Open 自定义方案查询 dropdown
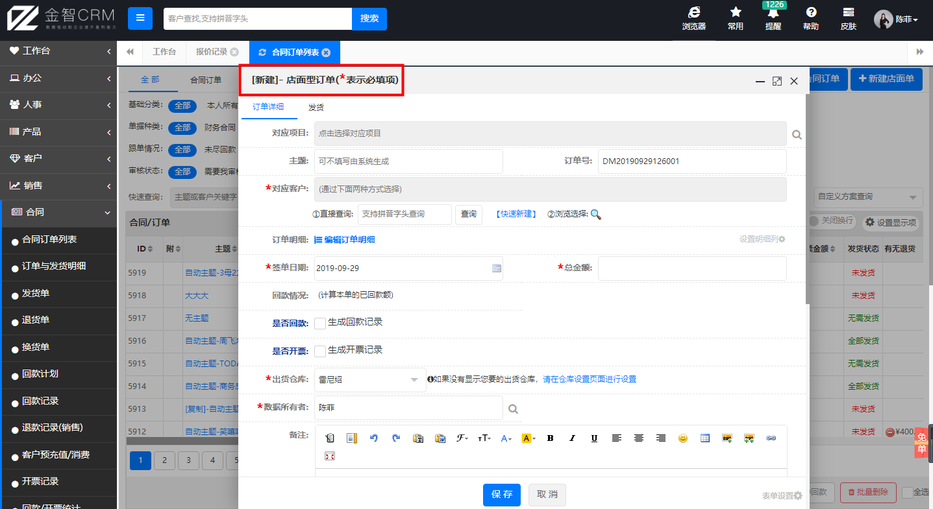This screenshot has width=933, height=509. (868, 196)
